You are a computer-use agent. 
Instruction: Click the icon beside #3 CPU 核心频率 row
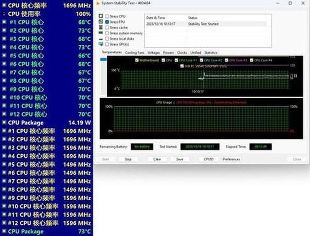pos(4,147)
